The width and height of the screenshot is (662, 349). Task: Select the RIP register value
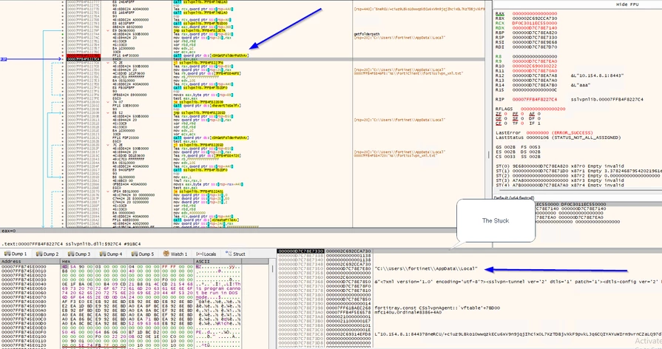tap(533, 99)
